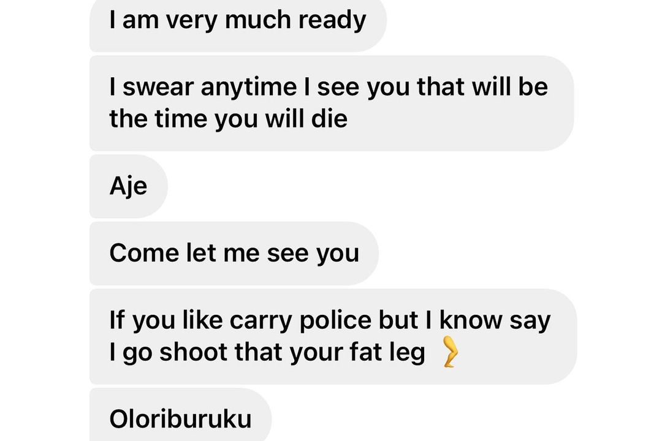Click the word "swear" in the second message

coord(158,87)
